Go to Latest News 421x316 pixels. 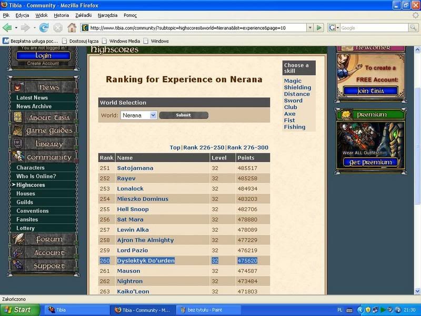click(32, 97)
